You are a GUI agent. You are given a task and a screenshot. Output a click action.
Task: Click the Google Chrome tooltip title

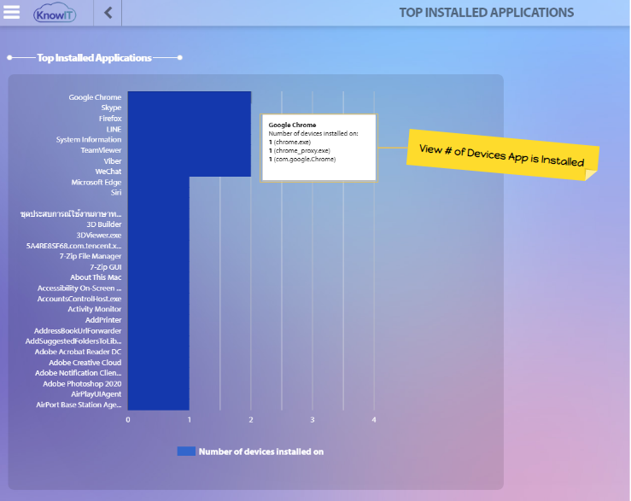(292, 125)
